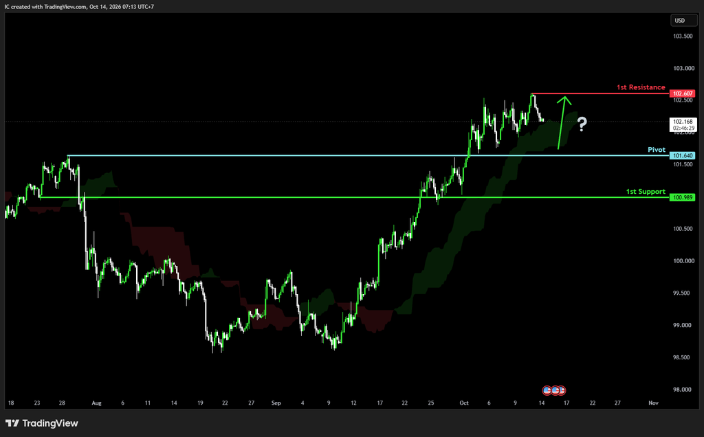Click the 100.000 price axis label

coord(683,260)
